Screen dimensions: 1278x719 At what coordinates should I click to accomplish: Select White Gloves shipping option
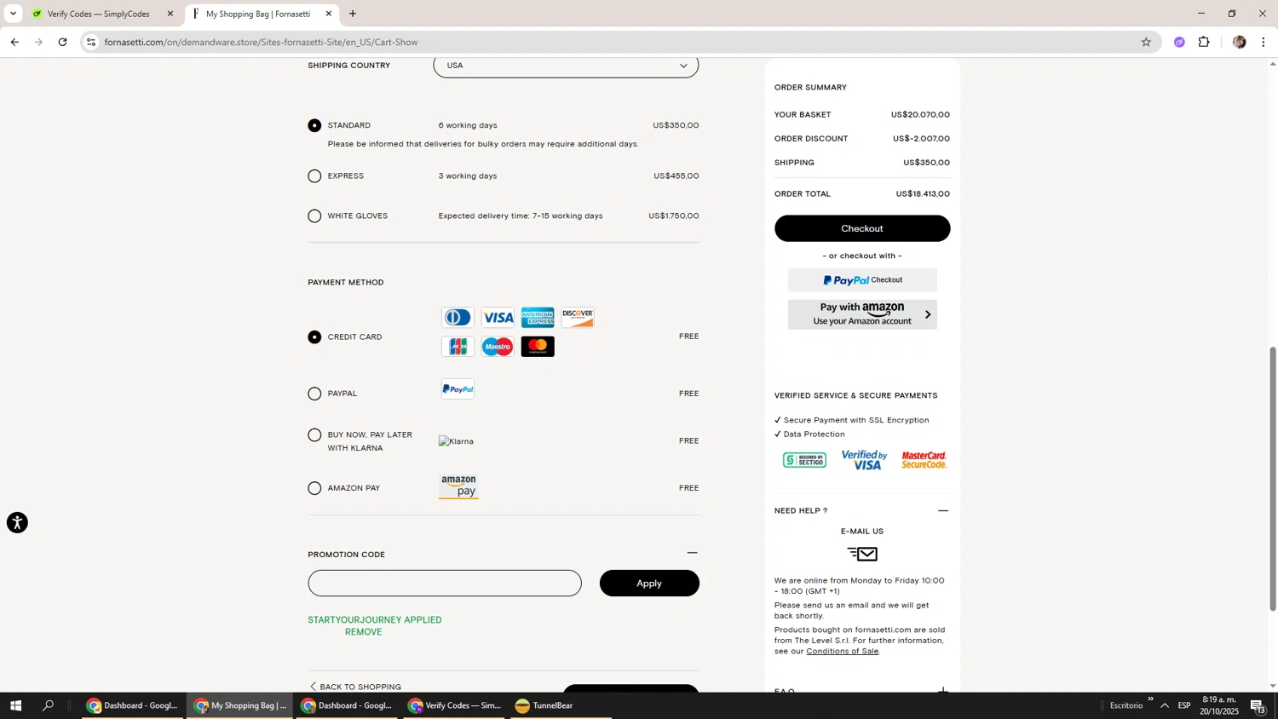314,216
